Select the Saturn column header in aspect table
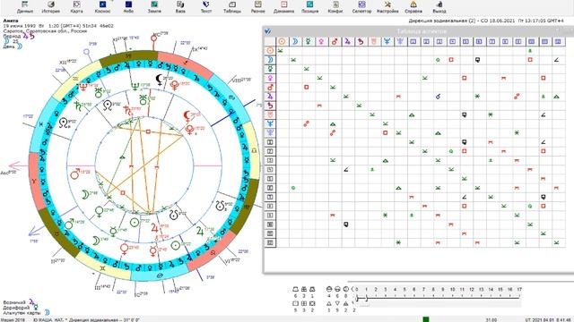 tap(361, 42)
